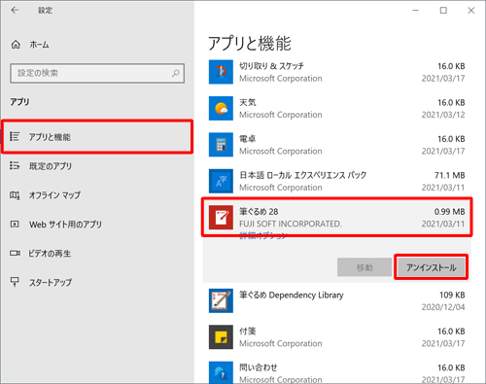The height and width of the screenshot is (384, 486).
Task: Select the 天気 app name
Action: tap(248, 103)
